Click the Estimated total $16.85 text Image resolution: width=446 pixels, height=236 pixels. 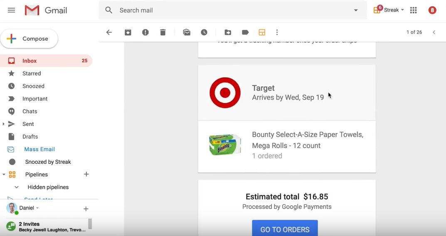click(x=287, y=197)
